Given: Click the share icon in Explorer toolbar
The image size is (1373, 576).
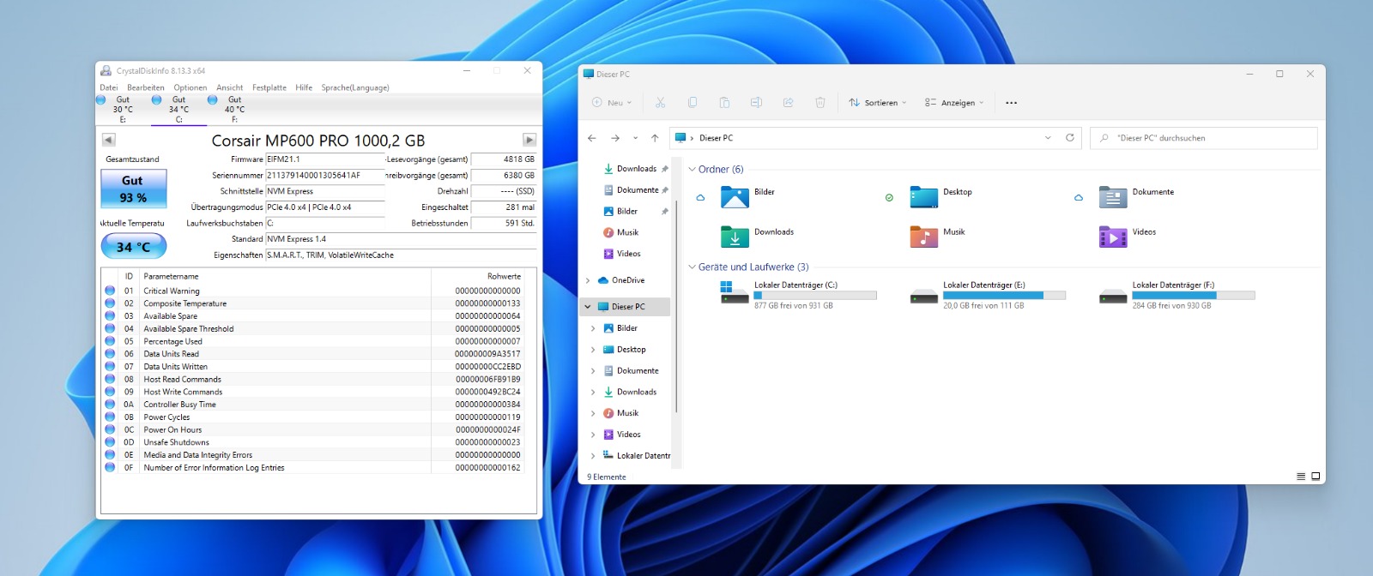Looking at the screenshot, I should pyautogui.click(x=788, y=103).
